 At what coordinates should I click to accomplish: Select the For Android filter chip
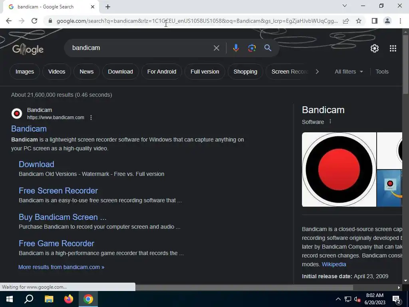point(162,72)
